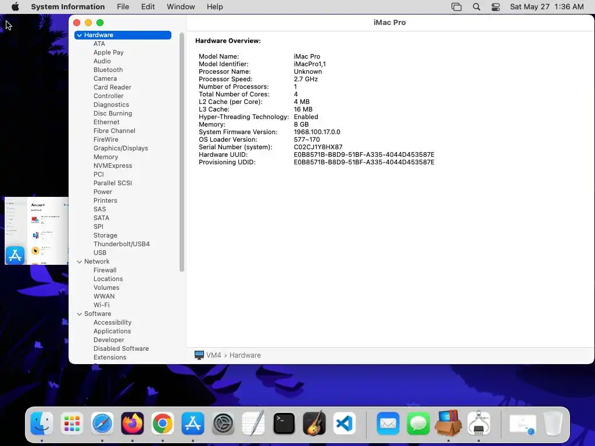Open the Trash in the Dock
595x446 pixels.
pos(553,423)
